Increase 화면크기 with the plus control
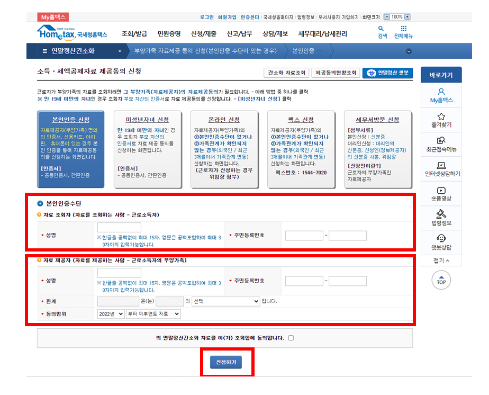This screenshot has width=489, height=395. 408,15
